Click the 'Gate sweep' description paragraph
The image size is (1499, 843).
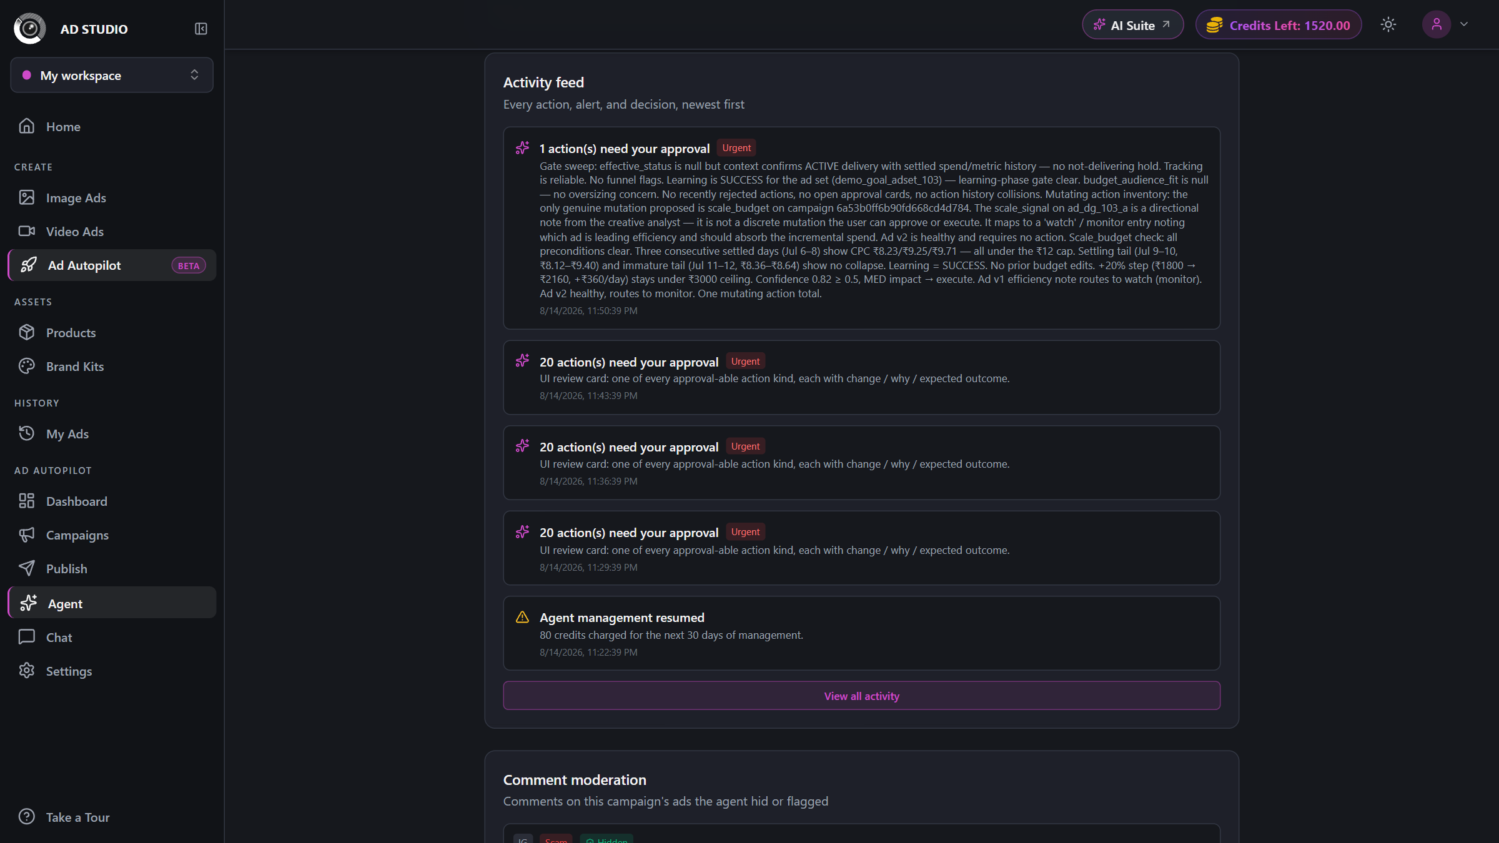874,230
